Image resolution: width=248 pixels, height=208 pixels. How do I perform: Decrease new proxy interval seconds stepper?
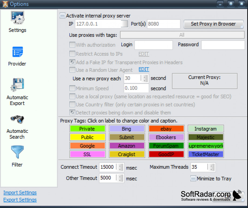pyautogui.click(x=145, y=80)
